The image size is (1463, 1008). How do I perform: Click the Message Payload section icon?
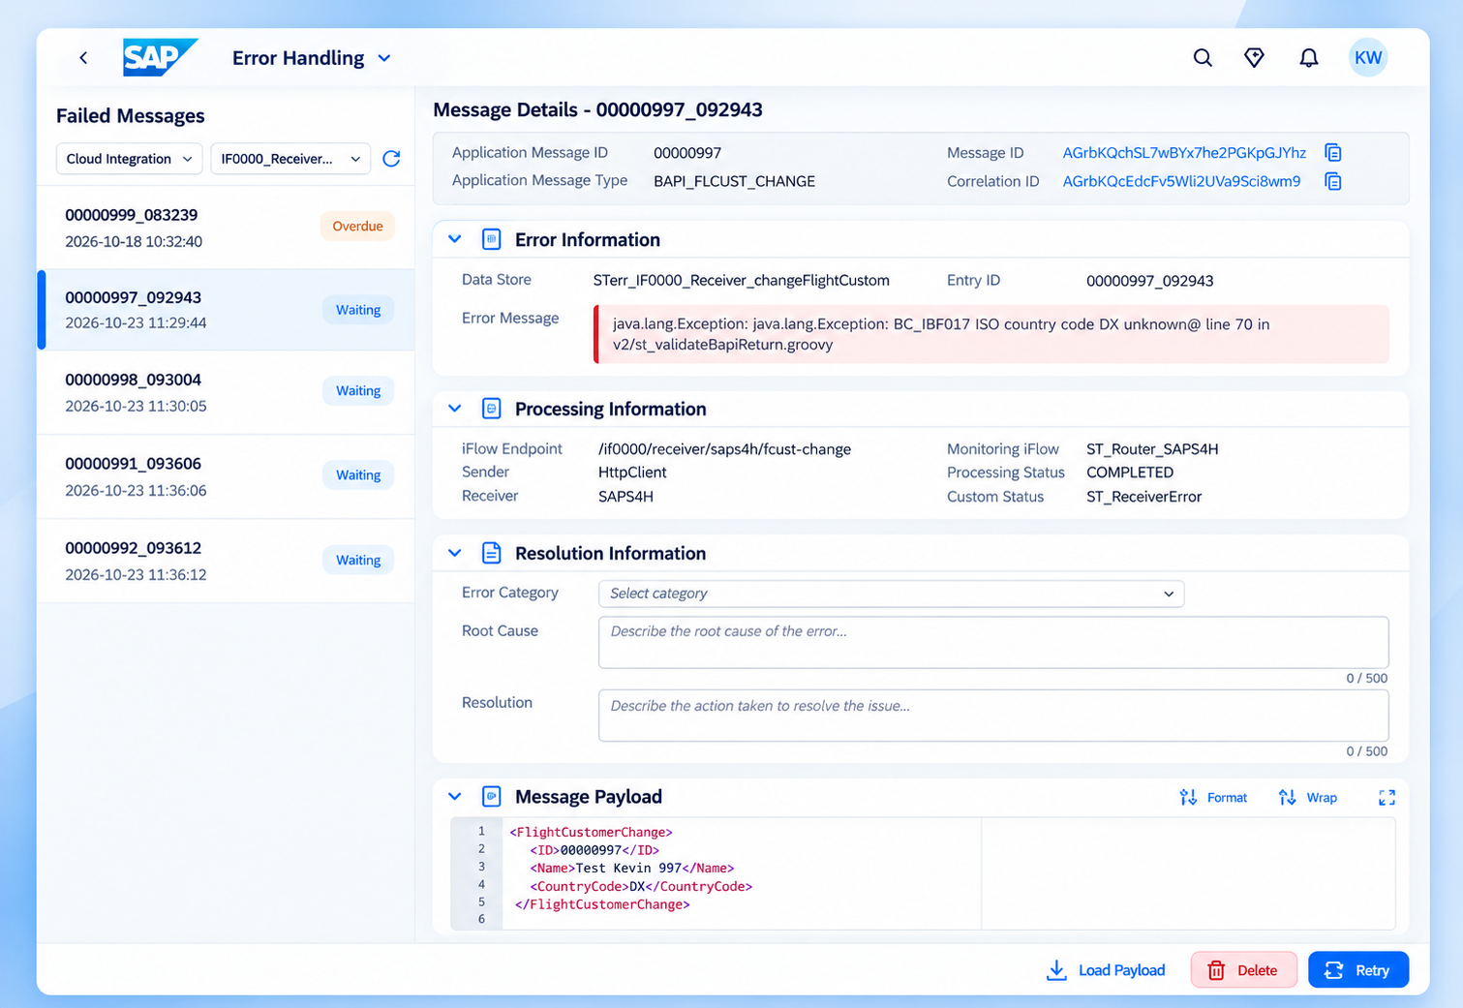(491, 796)
